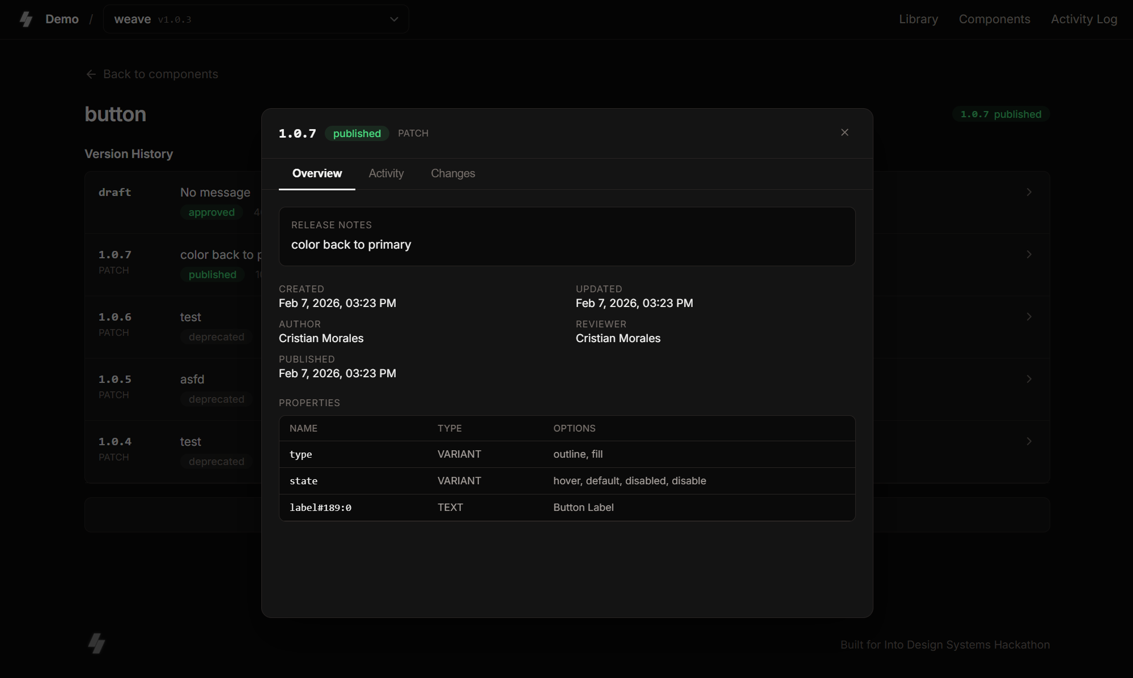
Task: Click the deprecated badge on 1.0.4 row
Action: pos(217,462)
